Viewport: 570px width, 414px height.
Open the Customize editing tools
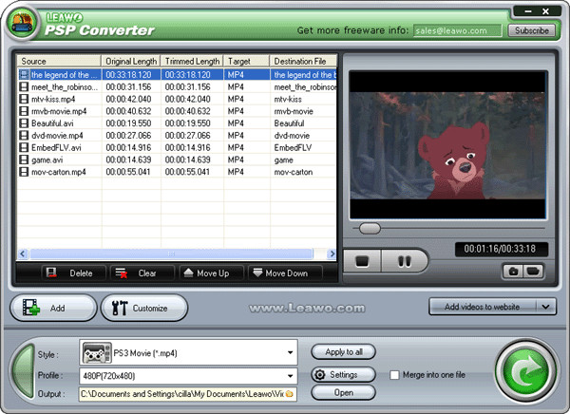tap(144, 308)
